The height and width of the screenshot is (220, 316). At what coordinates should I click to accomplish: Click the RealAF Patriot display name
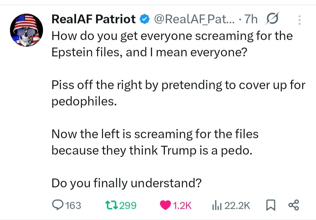(93, 19)
